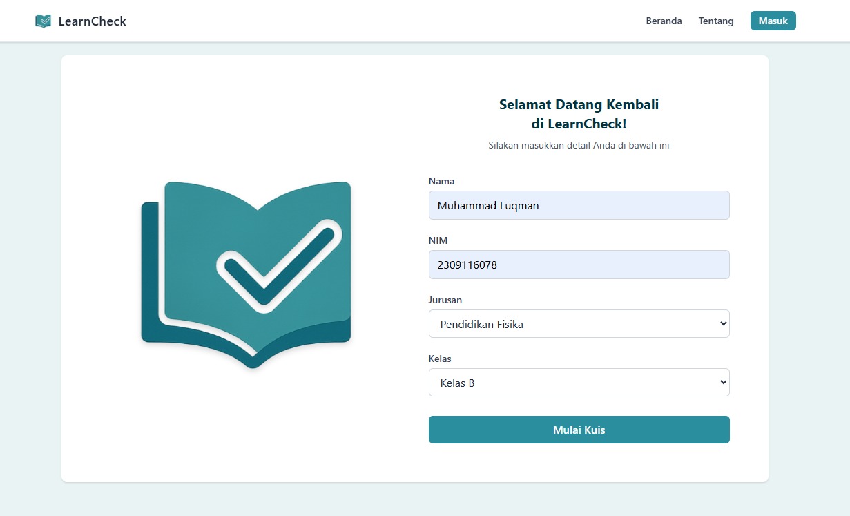Open the Beranda navigation item

pyautogui.click(x=664, y=21)
